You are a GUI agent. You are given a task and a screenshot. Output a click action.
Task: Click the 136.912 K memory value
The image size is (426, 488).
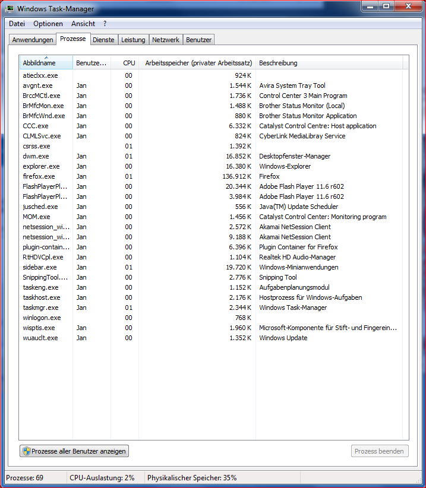(236, 176)
